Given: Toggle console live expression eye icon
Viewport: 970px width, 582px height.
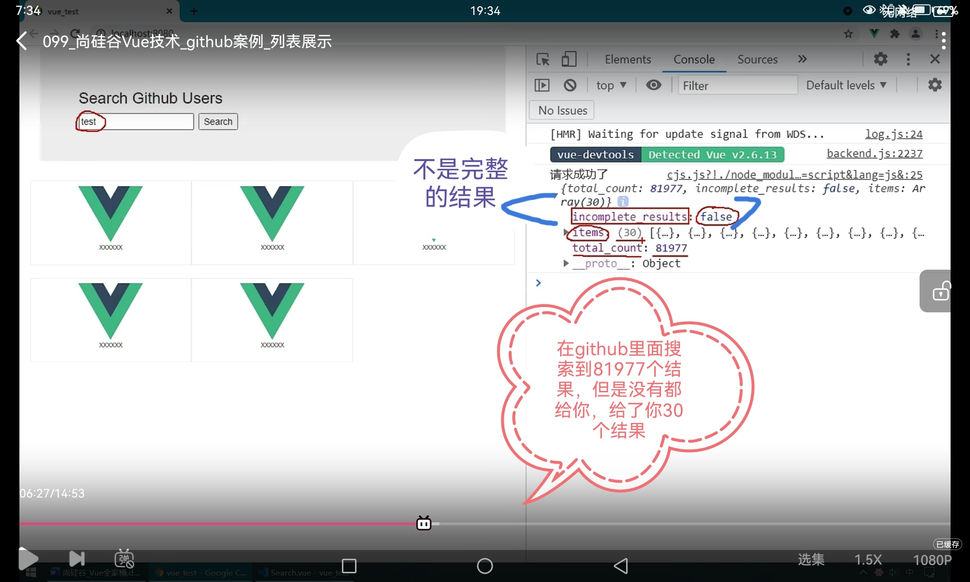Looking at the screenshot, I should pos(653,85).
